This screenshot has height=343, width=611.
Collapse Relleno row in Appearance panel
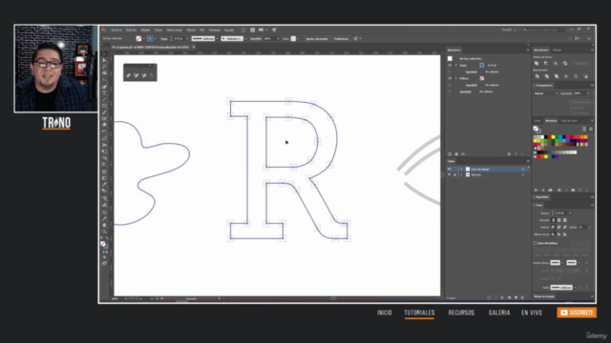(456, 78)
